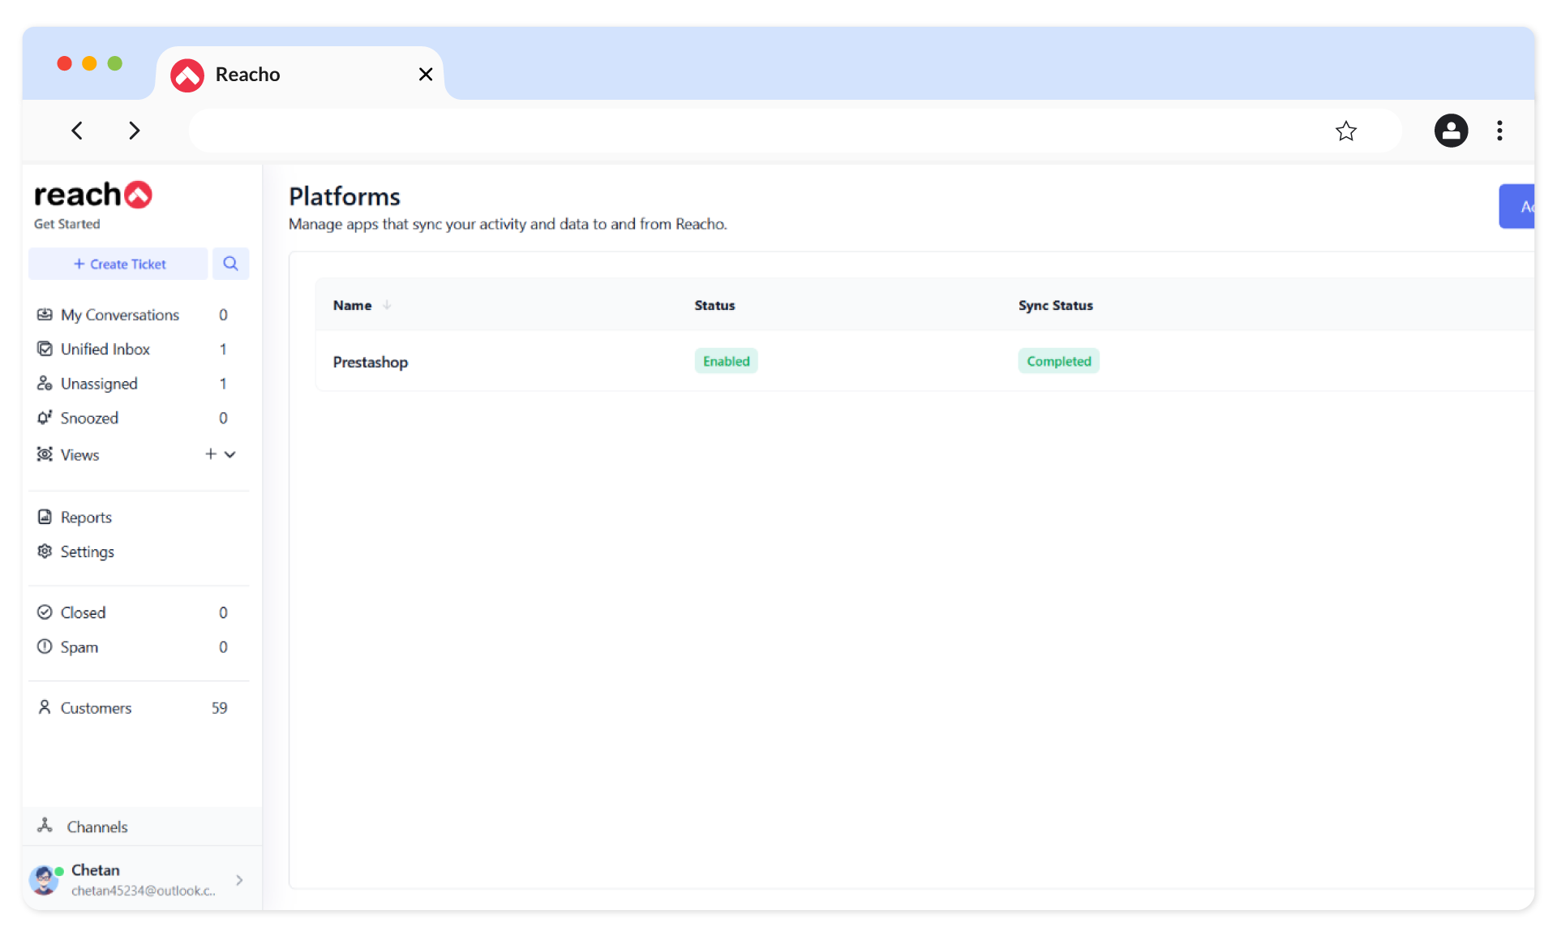This screenshot has width=1557, height=932.
Task: Open Settings via gear icon
Action: pos(45,552)
